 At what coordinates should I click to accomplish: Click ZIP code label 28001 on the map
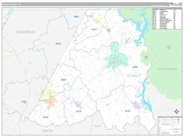click(135, 67)
